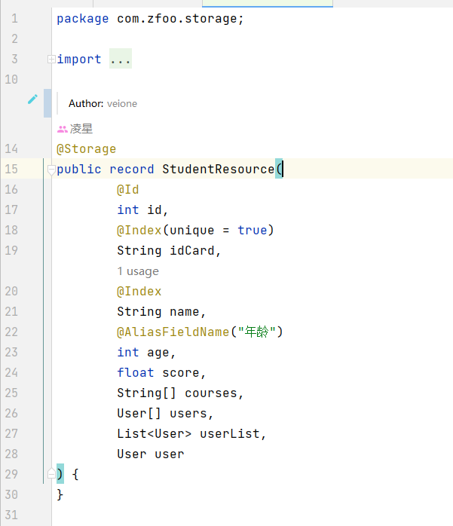
Task: Click the veione author name in doc
Action: pos(122,104)
